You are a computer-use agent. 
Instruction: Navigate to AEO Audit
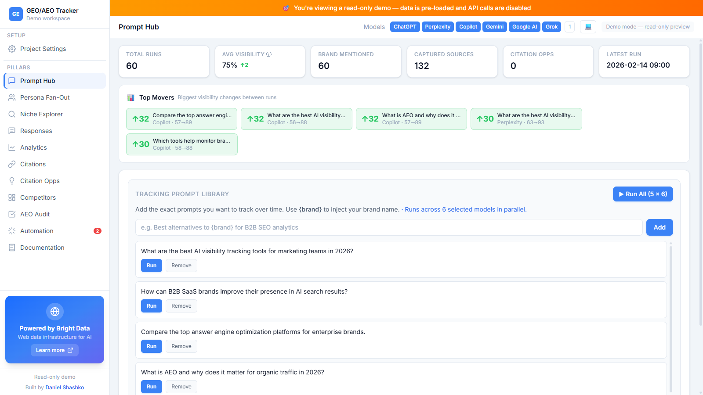(55, 214)
